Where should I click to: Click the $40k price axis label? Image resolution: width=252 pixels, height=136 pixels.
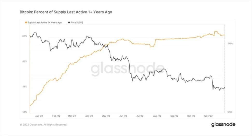tap(230, 44)
